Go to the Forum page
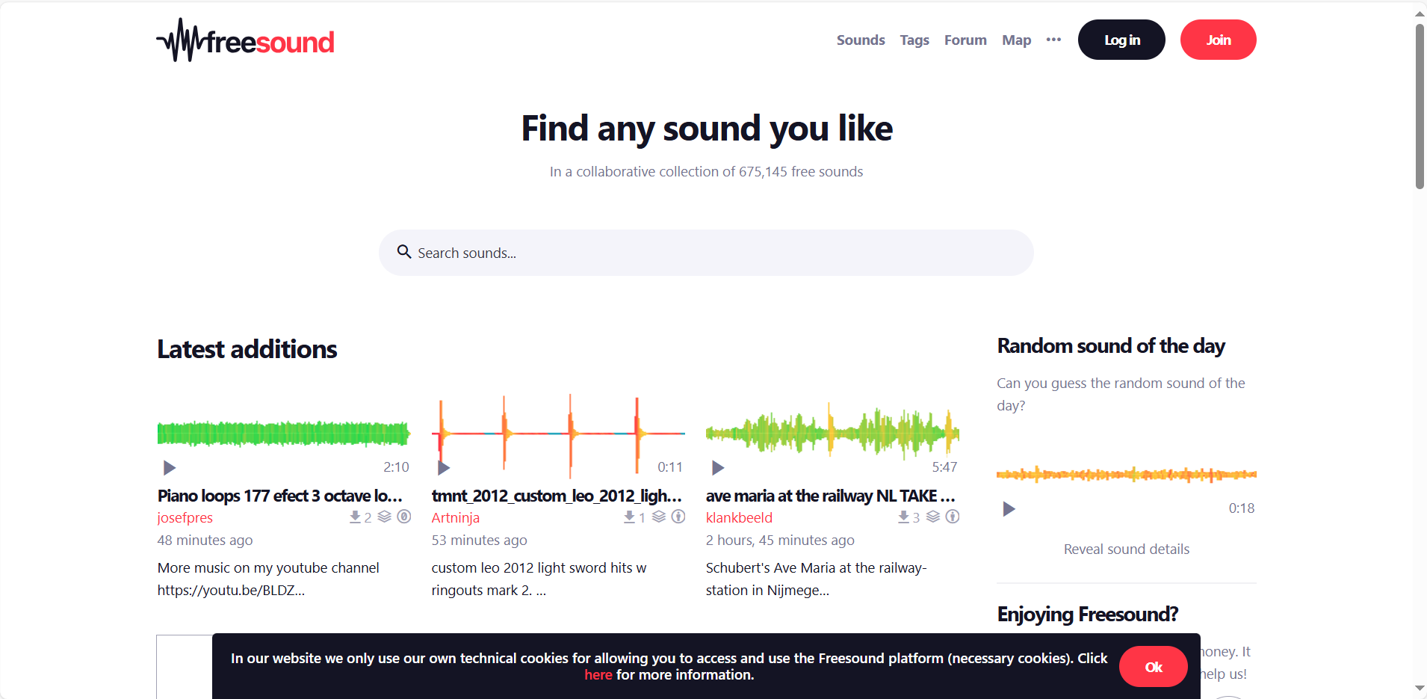1427x699 pixels. click(x=965, y=40)
